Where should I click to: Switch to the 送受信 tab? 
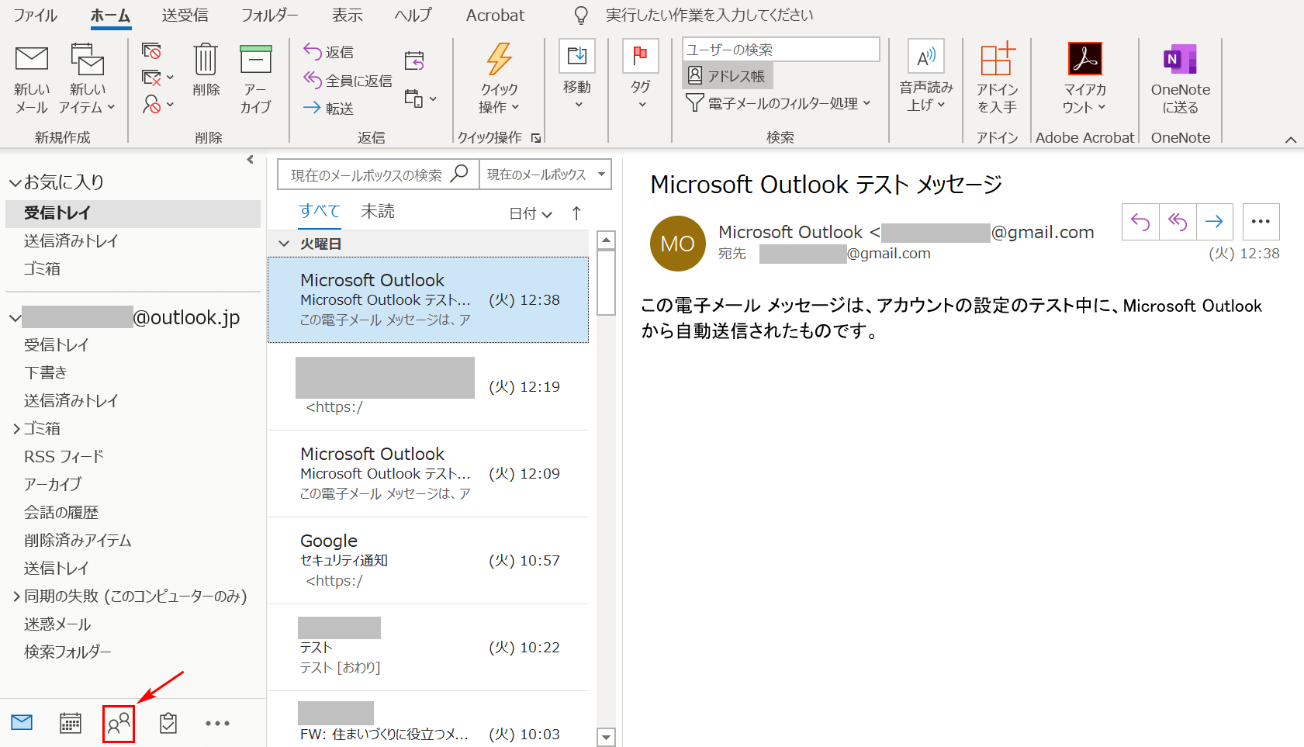[185, 16]
